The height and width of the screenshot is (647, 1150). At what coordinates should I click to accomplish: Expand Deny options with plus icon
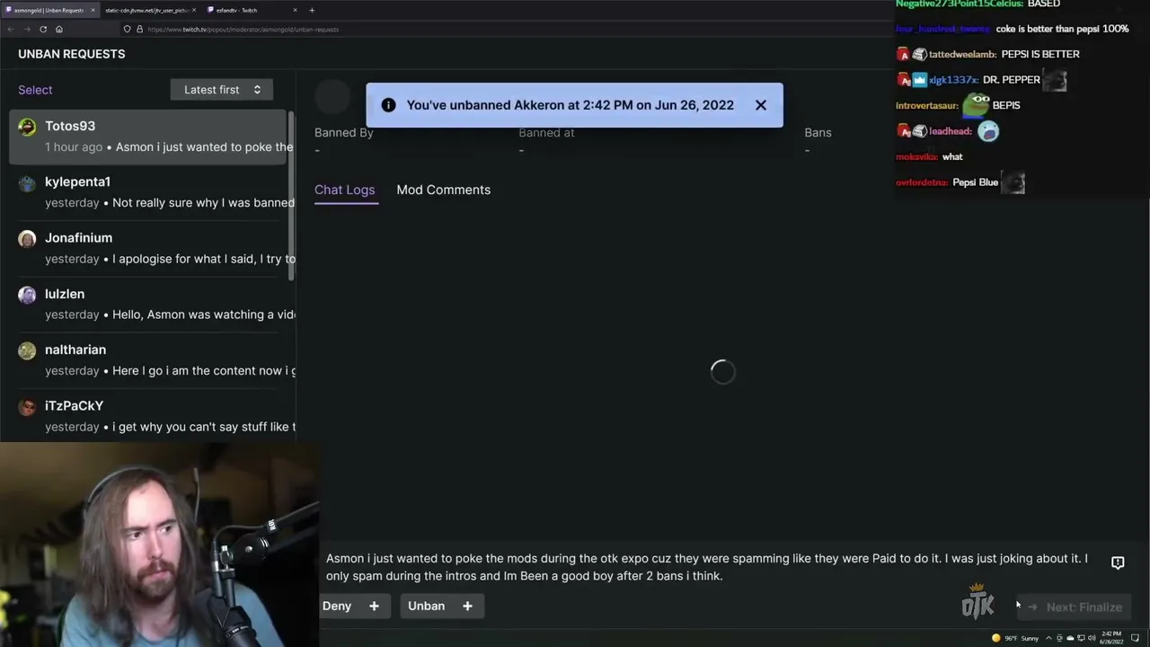tap(374, 606)
